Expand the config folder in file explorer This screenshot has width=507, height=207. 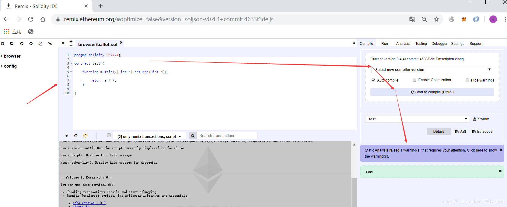9,66
